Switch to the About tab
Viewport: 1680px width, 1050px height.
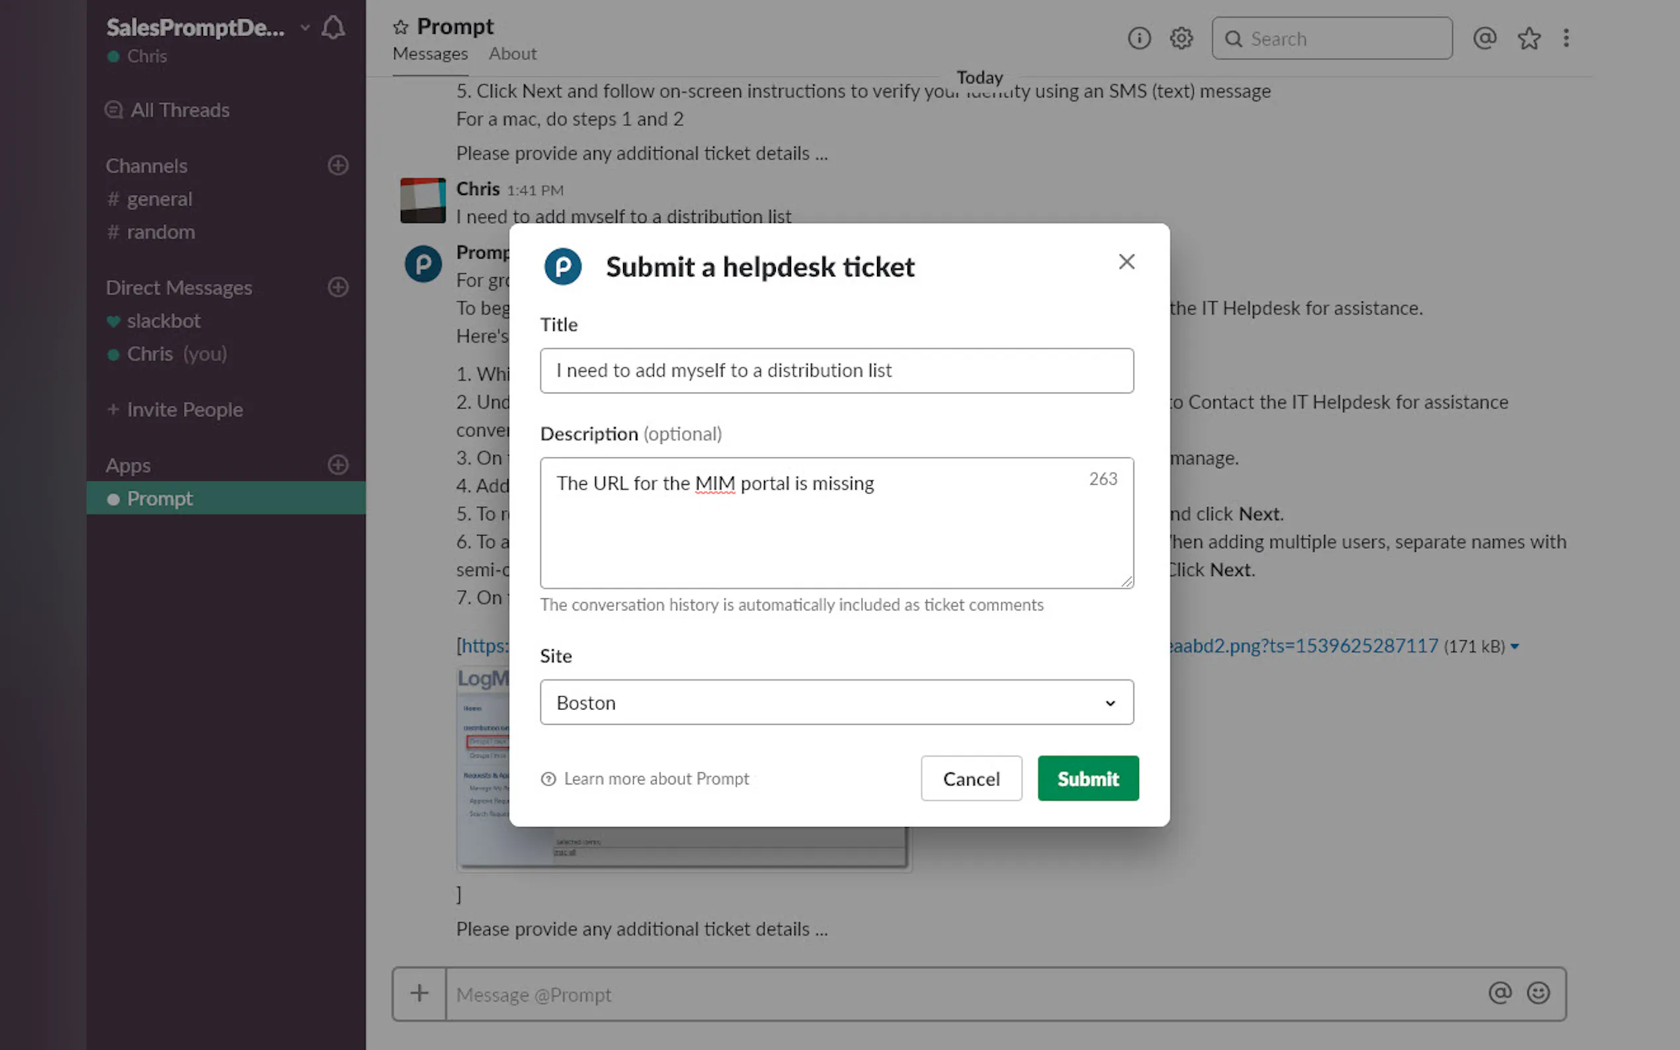coord(513,54)
